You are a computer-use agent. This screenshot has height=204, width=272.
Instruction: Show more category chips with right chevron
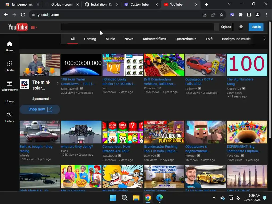click(x=264, y=39)
